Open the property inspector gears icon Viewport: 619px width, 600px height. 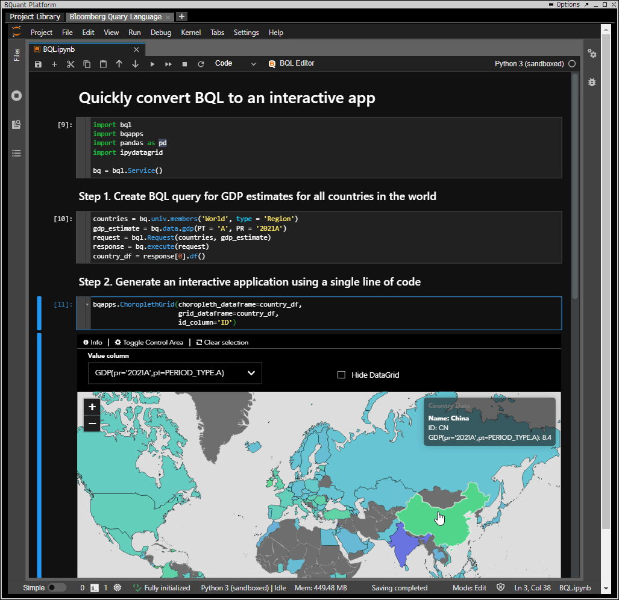(592, 54)
